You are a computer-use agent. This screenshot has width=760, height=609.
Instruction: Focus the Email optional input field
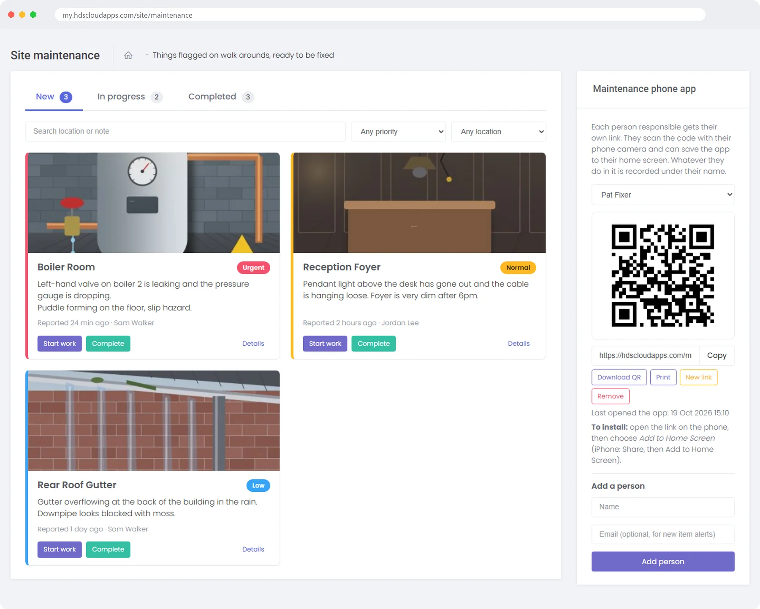[x=663, y=534]
